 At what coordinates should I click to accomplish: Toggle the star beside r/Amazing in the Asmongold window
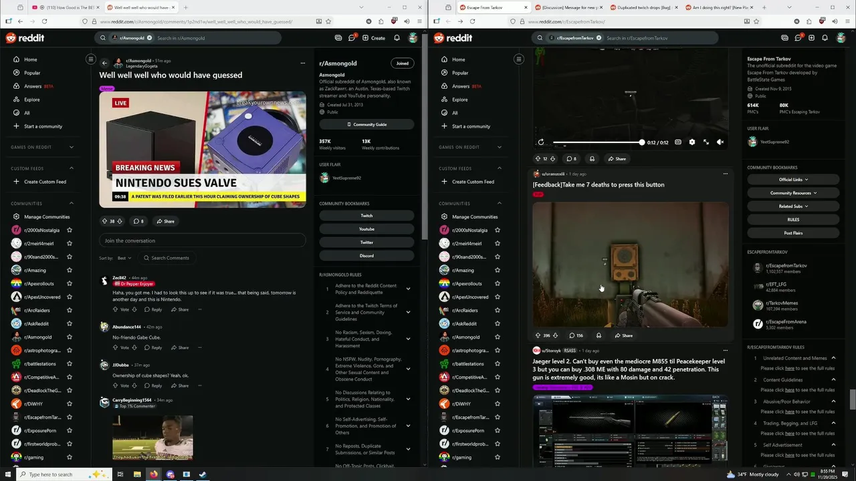pos(70,271)
